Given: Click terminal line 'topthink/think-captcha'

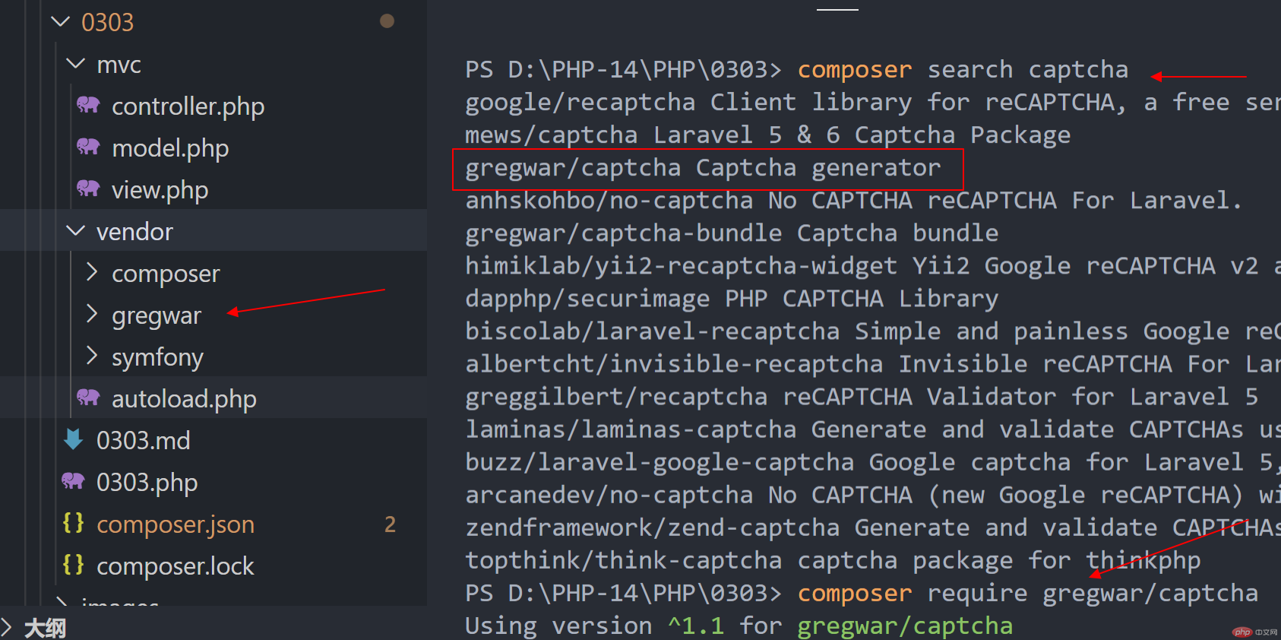Looking at the screenshot, I should click(833, 560).
